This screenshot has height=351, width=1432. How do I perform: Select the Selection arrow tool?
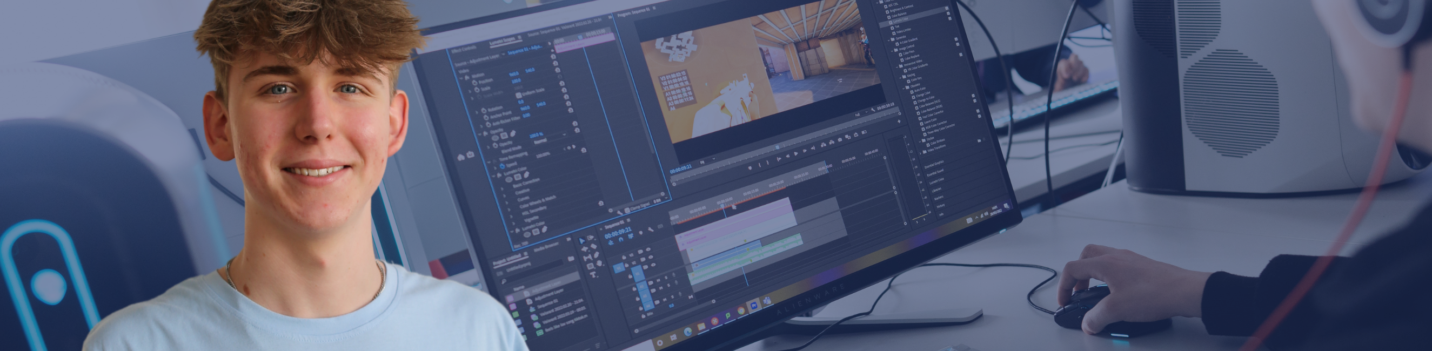click(x=582, y=240)
